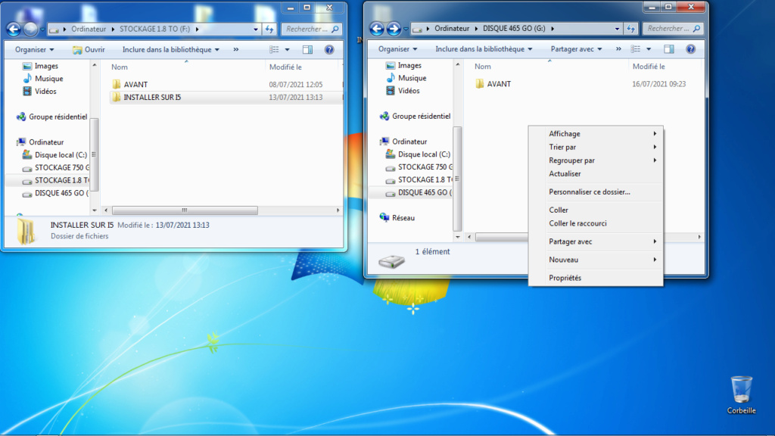Select Ordinateur in left window sidebar
Screen dimensions: 775x436
coord(41,142)
